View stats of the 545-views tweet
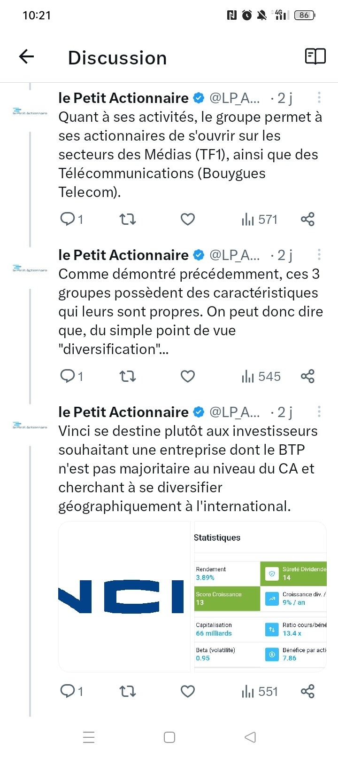 (x=261, y=376)
